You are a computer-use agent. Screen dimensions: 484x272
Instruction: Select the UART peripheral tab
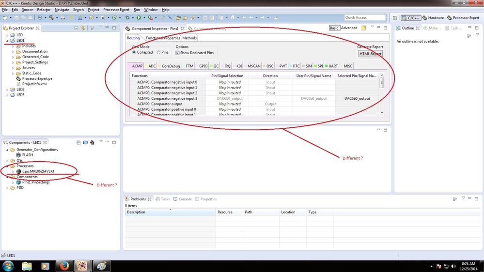pyautogui.click(x=331, y=66)
